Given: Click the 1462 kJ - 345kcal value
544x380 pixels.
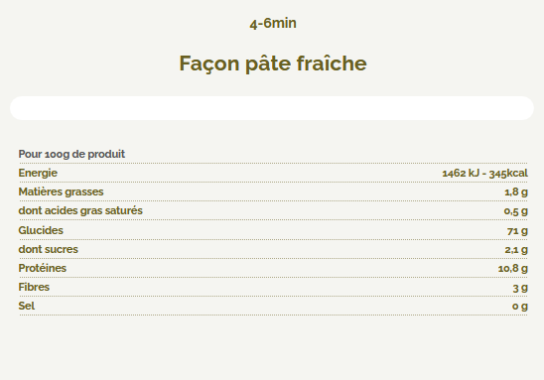Looking at the screenshot, I should pyautogui.click(x=485, y=173).
